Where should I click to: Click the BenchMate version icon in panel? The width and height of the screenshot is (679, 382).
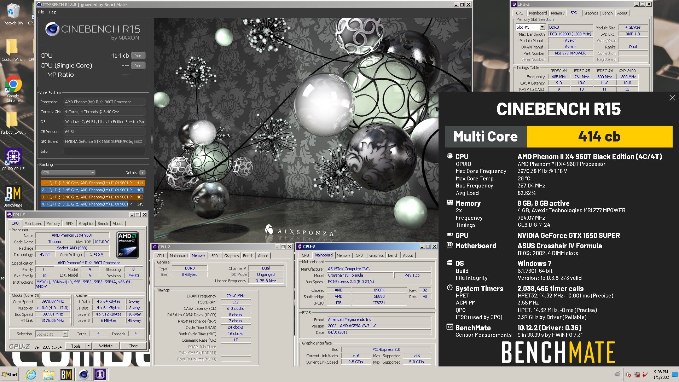click(x=449, y=327)
